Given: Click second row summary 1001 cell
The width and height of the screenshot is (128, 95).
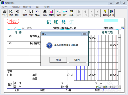Looking at the screenshot, I should pyautogui.click(x=18, y=45).
